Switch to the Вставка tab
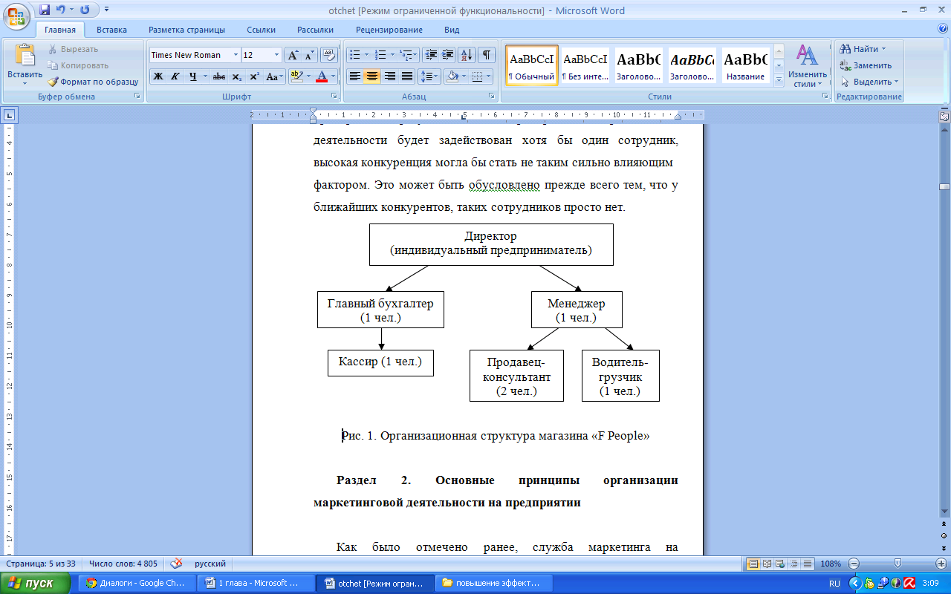This screenshot has width=951, height=594. (111, 30)
